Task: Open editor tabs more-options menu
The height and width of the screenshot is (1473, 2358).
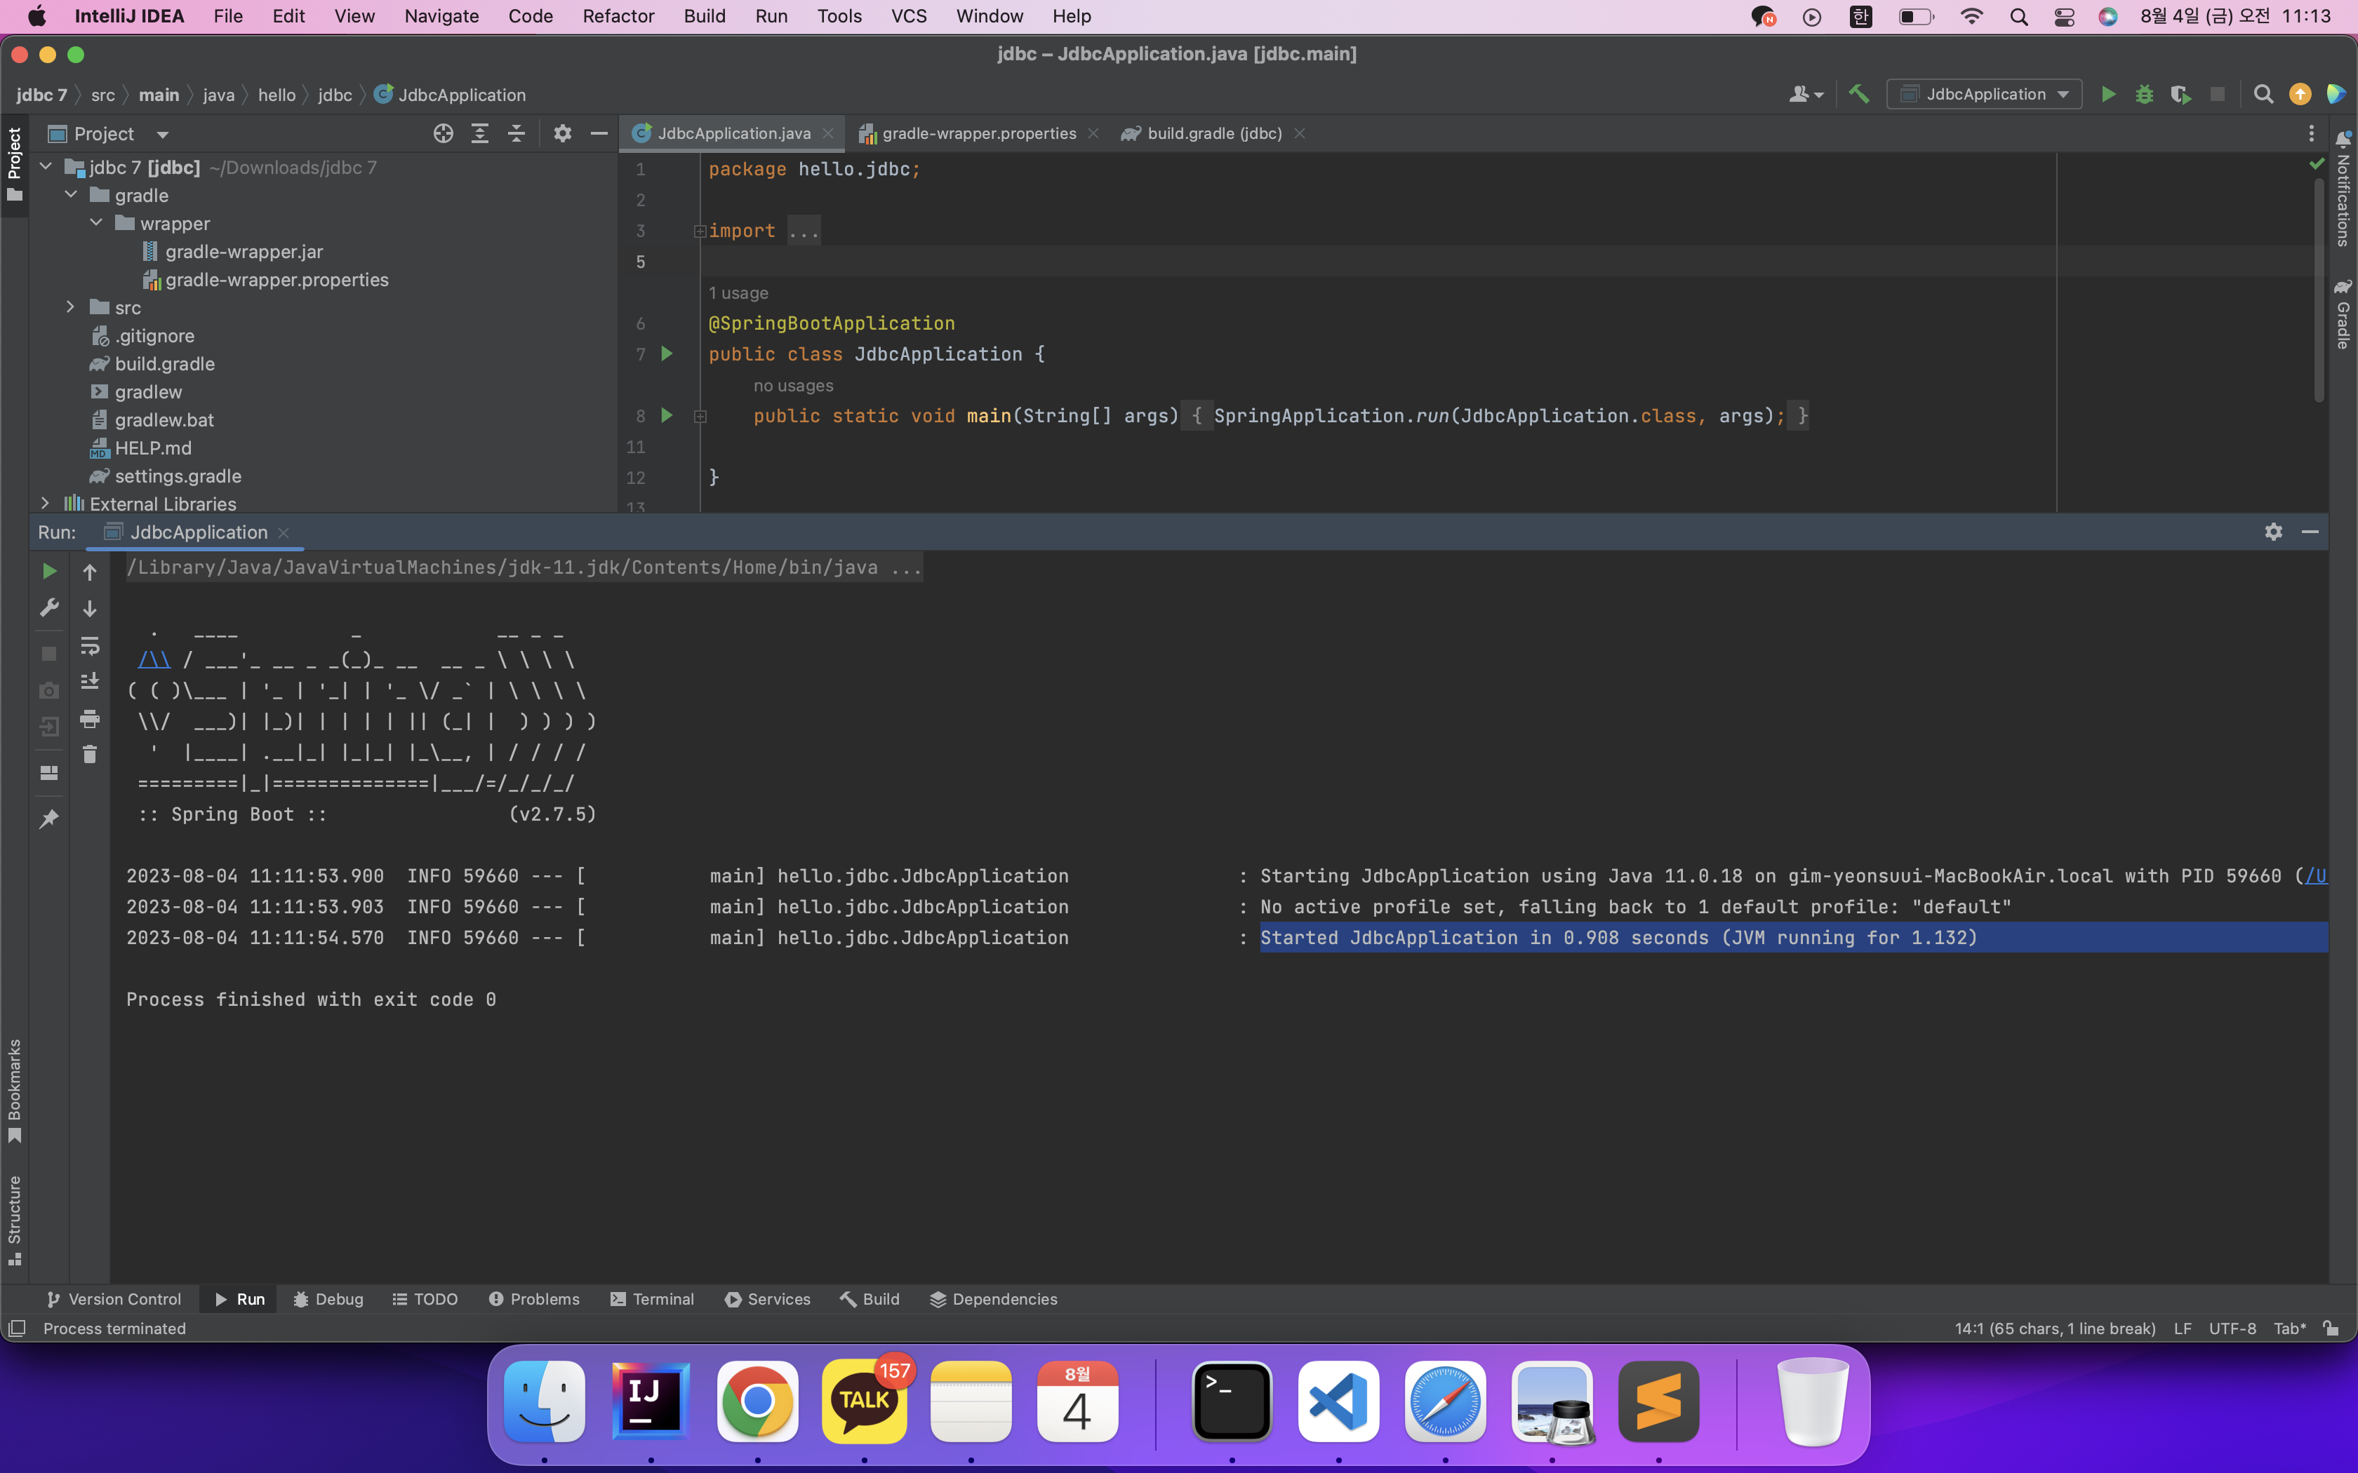Action: (2311, 133)
